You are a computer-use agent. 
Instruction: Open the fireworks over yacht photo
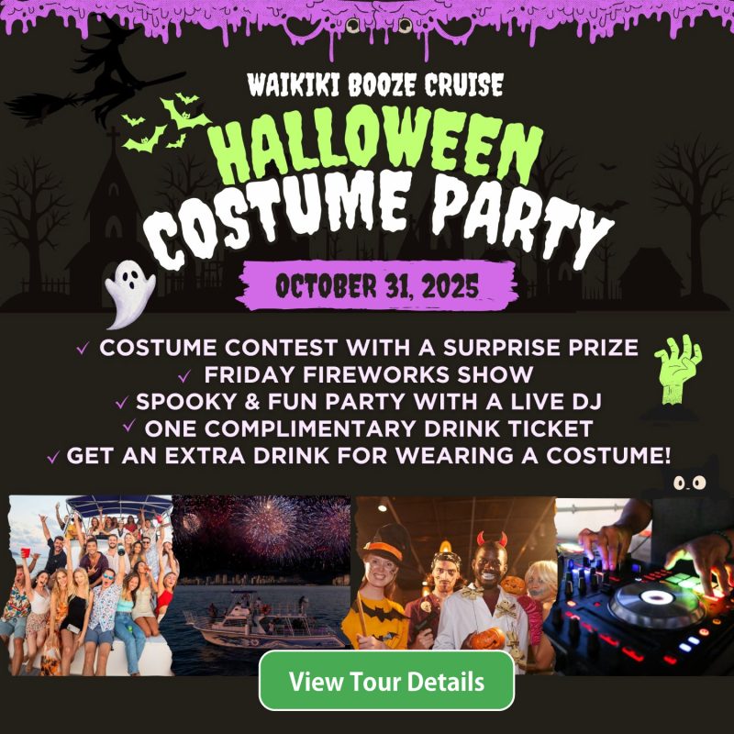(x=261, y=572)
